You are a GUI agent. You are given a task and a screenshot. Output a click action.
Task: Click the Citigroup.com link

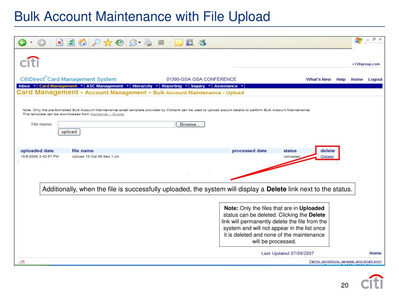[367, 64]
